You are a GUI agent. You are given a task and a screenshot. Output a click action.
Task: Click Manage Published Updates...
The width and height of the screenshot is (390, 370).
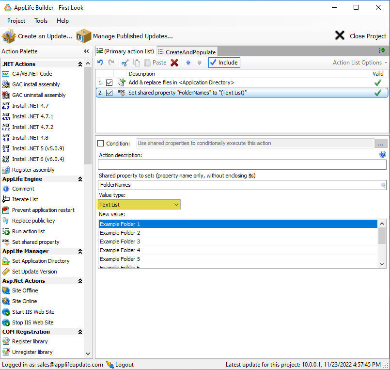point(125,36)
